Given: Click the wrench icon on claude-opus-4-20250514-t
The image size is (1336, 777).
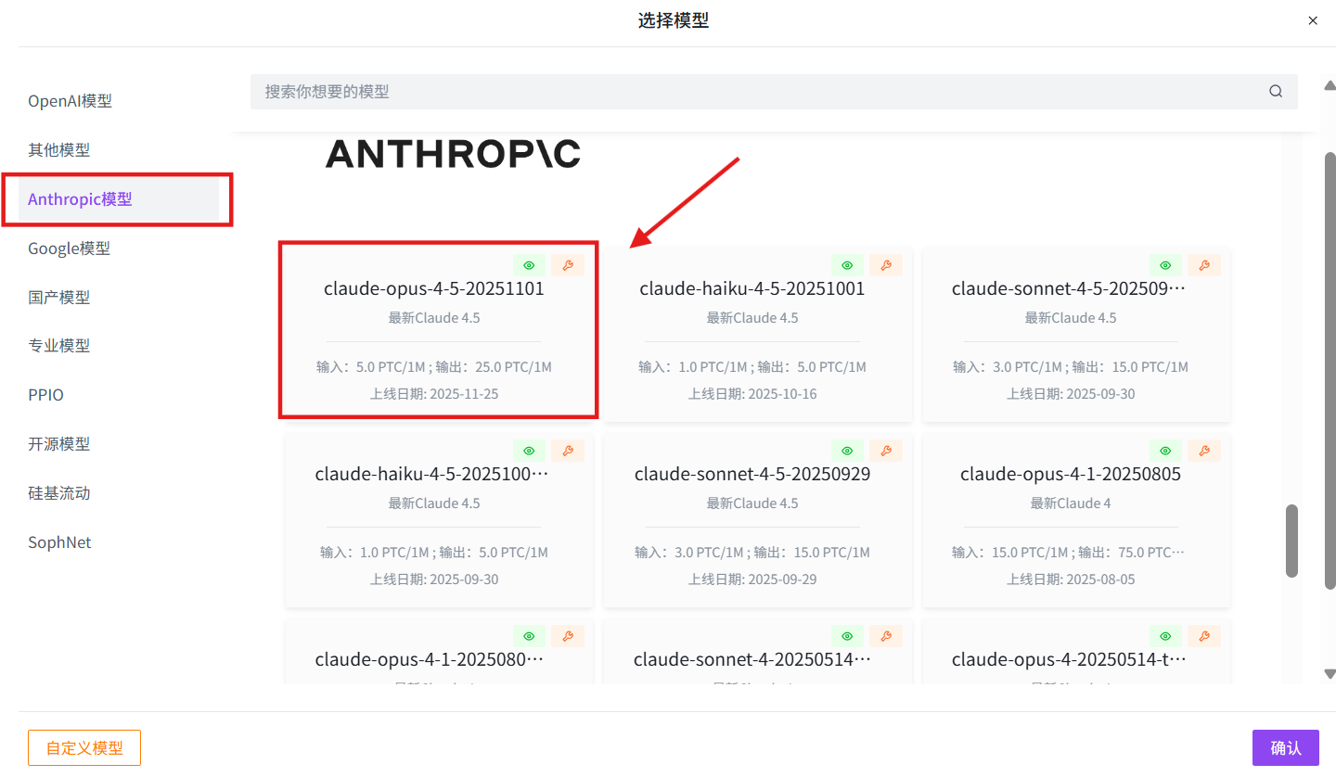Looking at the screenshot, I should [x=1204, y=635].
